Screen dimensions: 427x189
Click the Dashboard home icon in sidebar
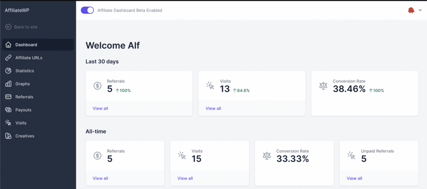8,45
